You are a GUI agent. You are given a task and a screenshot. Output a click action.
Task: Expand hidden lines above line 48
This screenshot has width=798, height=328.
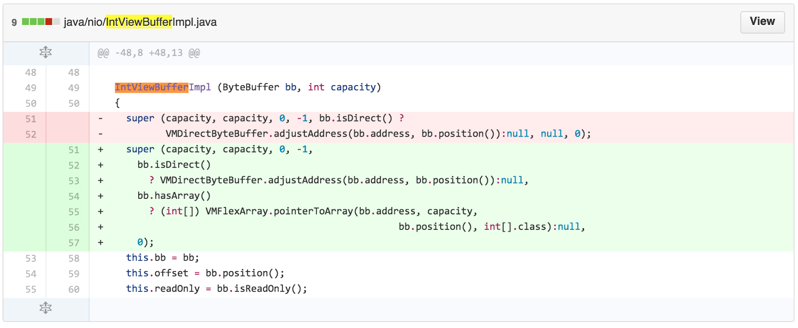click(45, 52)
